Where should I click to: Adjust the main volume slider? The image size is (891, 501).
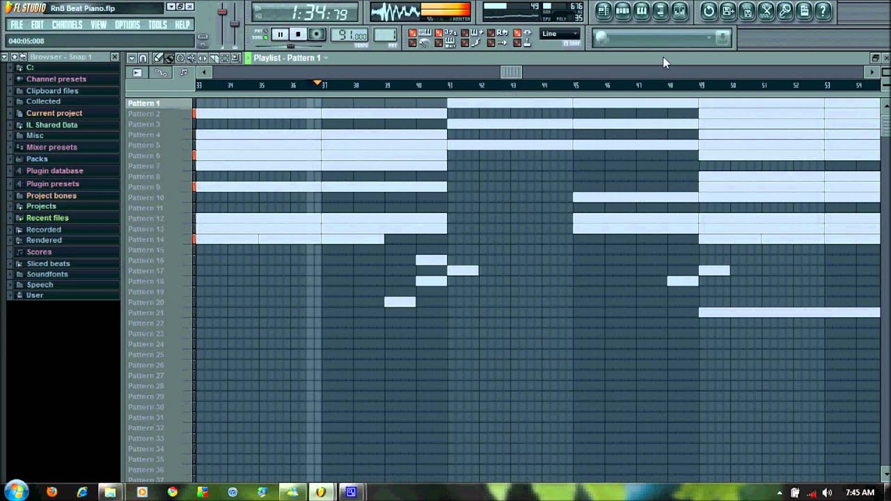(222, 10)
